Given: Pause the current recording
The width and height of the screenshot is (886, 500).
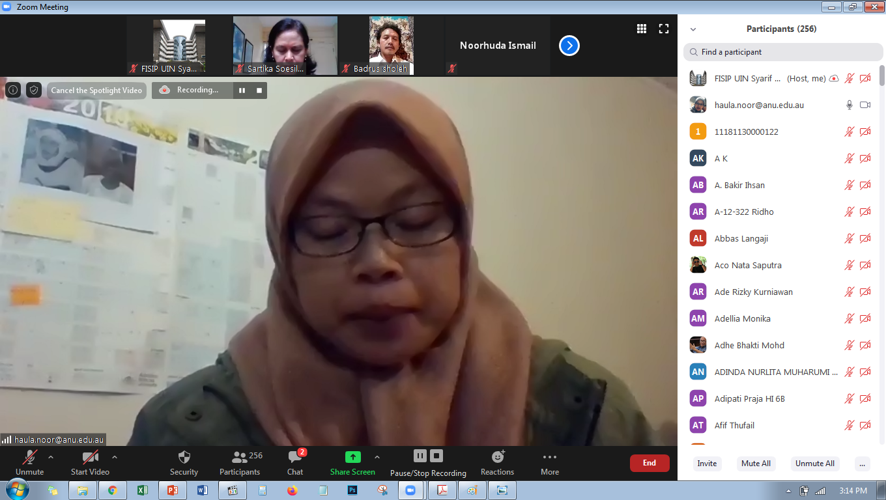Looking at the screenshot, I should pyautogui.click(x=420, y=456).
